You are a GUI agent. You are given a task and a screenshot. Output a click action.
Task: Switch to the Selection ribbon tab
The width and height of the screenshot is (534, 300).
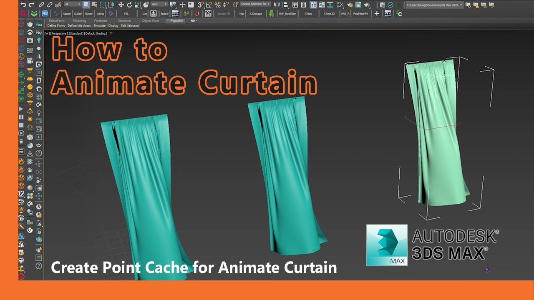pyautogui.click(x=124, y=20)
